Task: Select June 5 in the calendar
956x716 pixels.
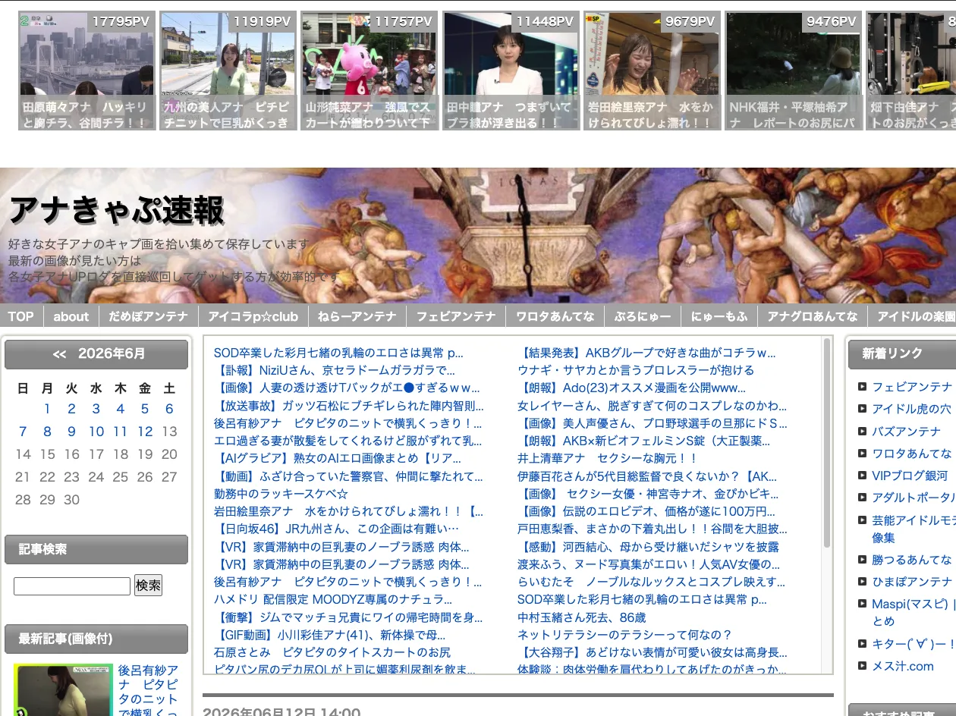Action: point(145,409)
